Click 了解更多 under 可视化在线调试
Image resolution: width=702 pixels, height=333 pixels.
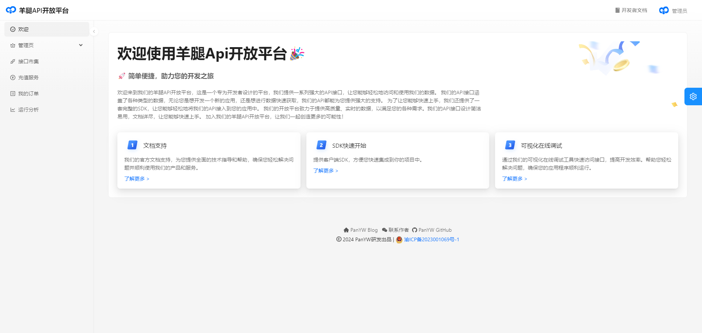(x=514, y=179)
